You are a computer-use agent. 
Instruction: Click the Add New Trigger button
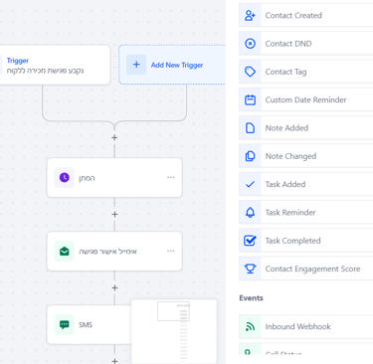pos(172,65)
